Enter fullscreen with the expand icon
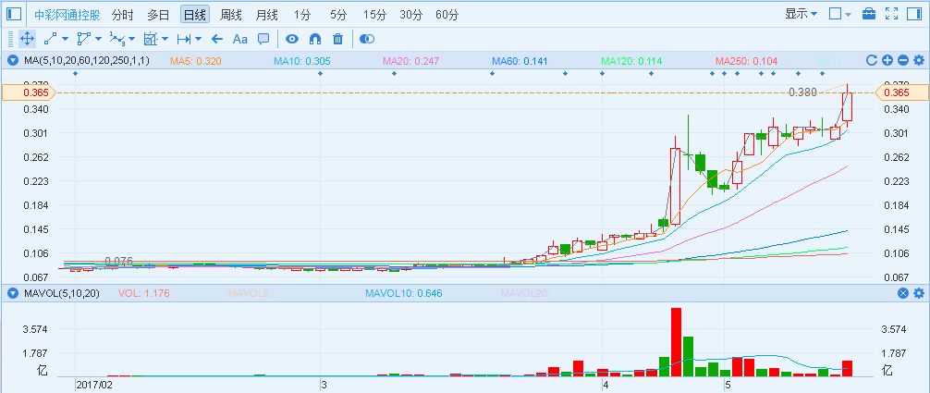The image size is (930, 393). pyautogui.click(x=891, y=14)
